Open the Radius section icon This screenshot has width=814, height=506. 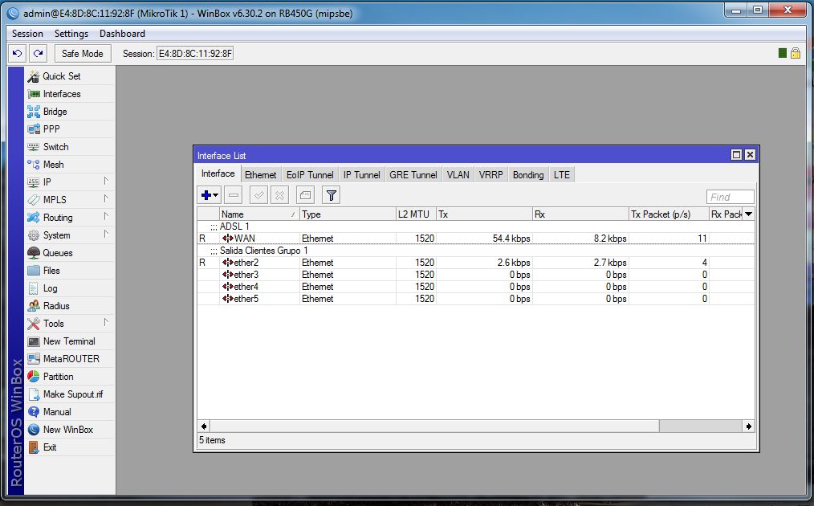coord(34,306)
